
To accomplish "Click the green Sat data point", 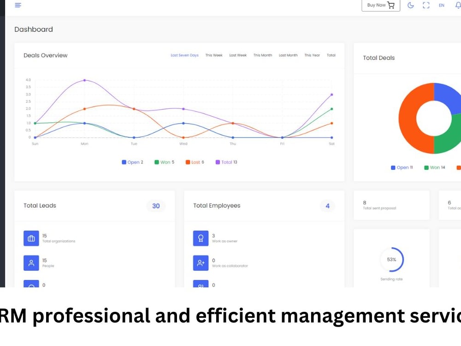I will tap(331, 109).
